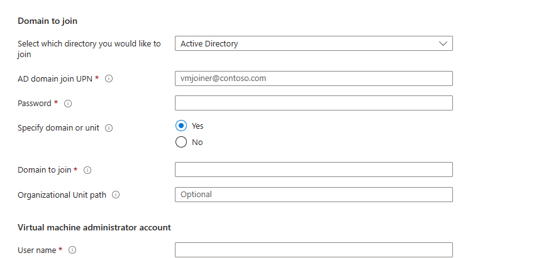This screenshot has width=558, height=258.
Task: Click the 'Select which directory' label text
Action: 89,44
